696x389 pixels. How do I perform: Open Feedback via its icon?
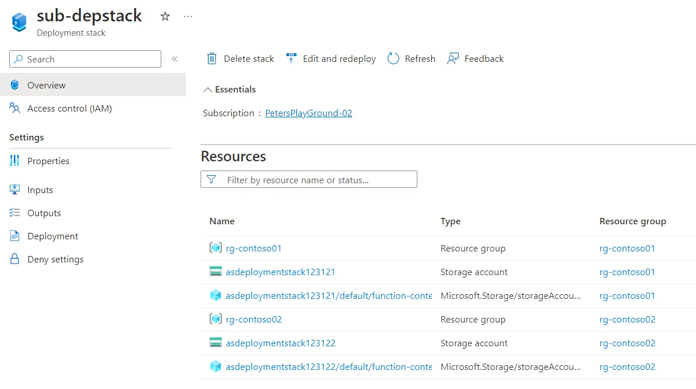pos(453,58)
